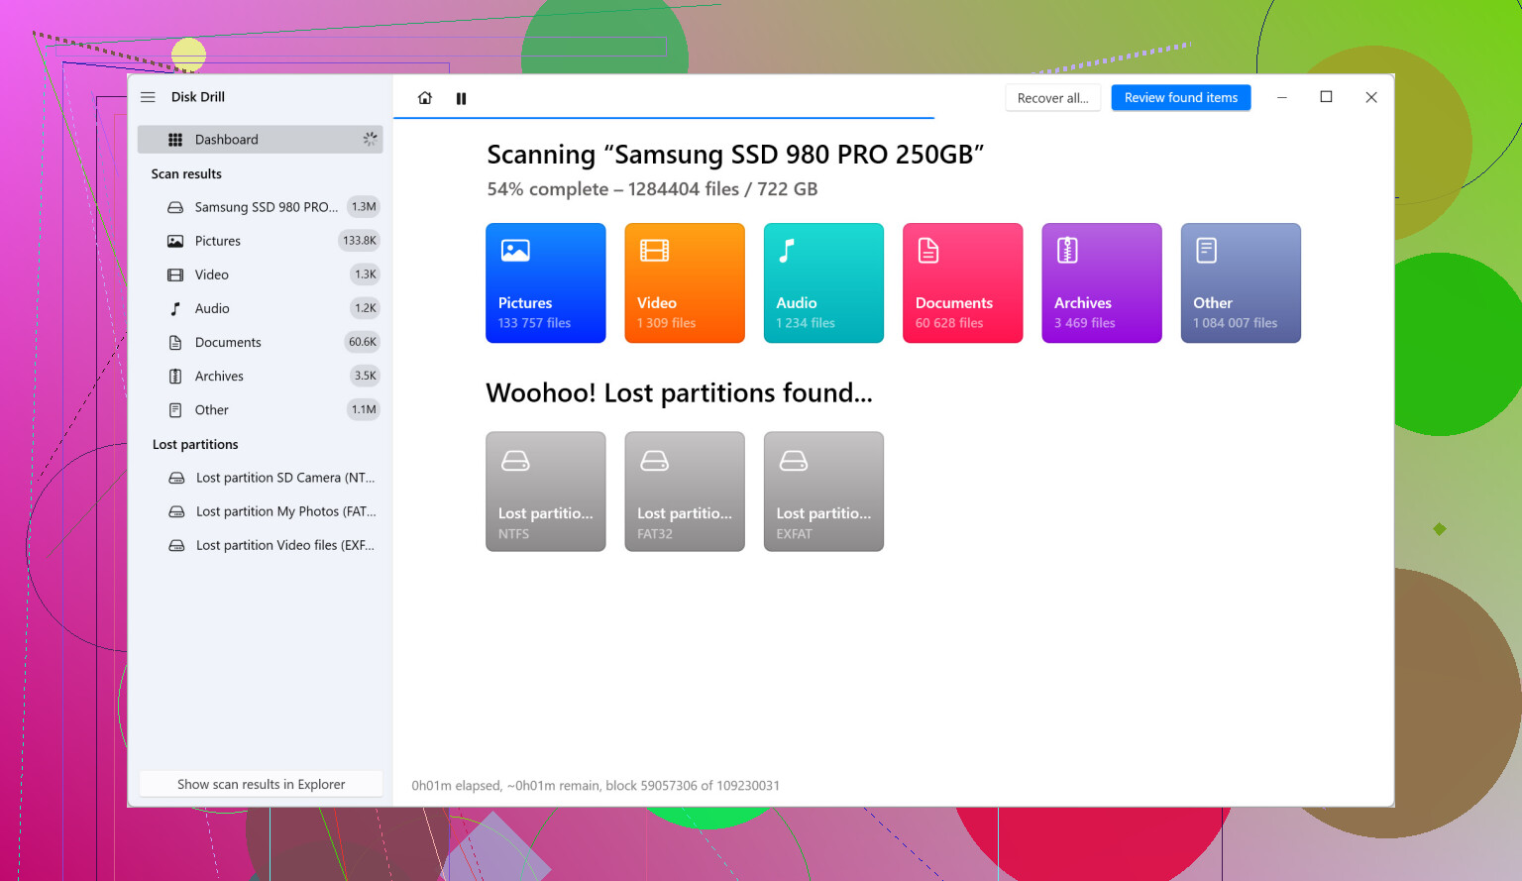This screenshot has width=1522, height=881.
Task: Click the 1.3M badge next to Samsung SSD
Action: point(364,207)
